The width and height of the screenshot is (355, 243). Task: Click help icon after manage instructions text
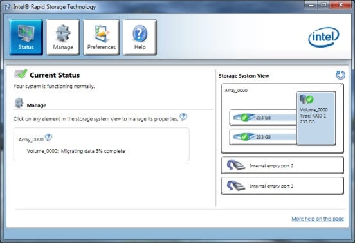click(183, 117)
